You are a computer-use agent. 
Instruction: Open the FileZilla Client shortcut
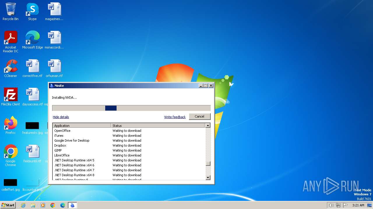point(10,97)
